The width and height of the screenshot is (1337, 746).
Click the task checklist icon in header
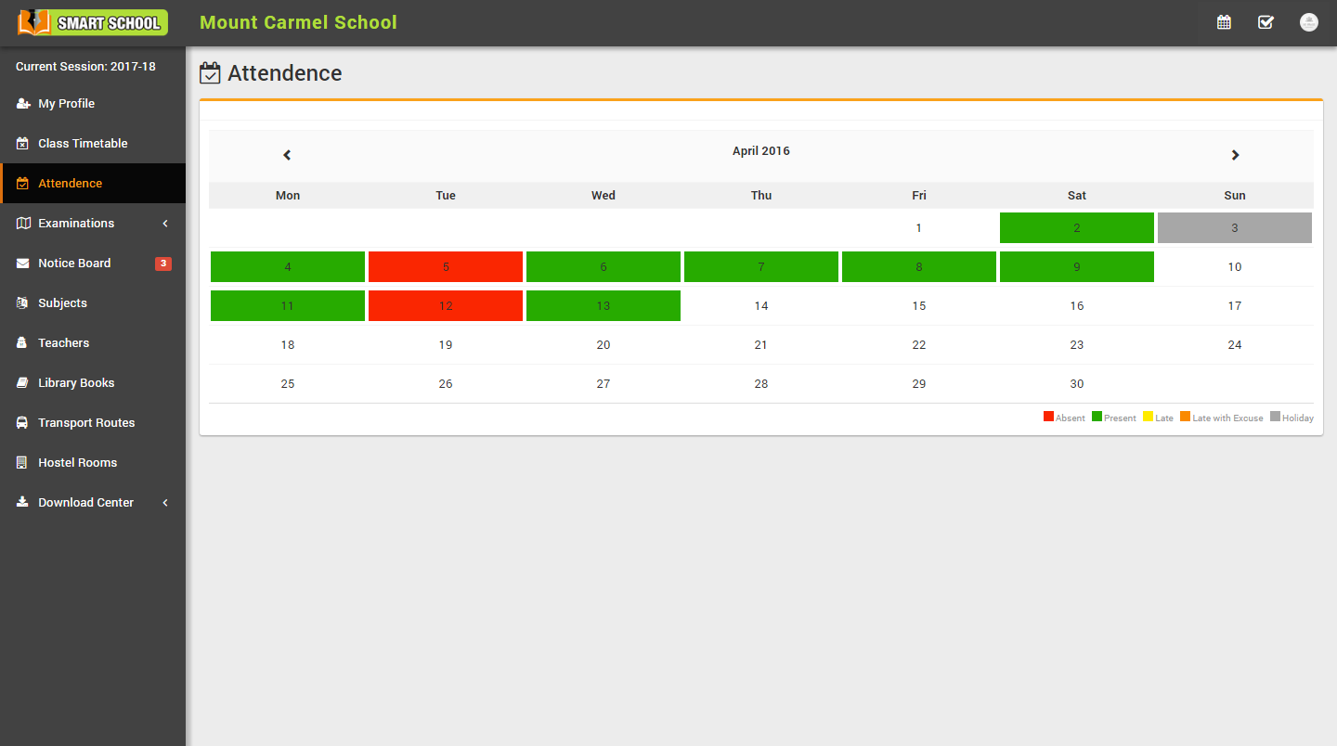(x=1266, y=22)
